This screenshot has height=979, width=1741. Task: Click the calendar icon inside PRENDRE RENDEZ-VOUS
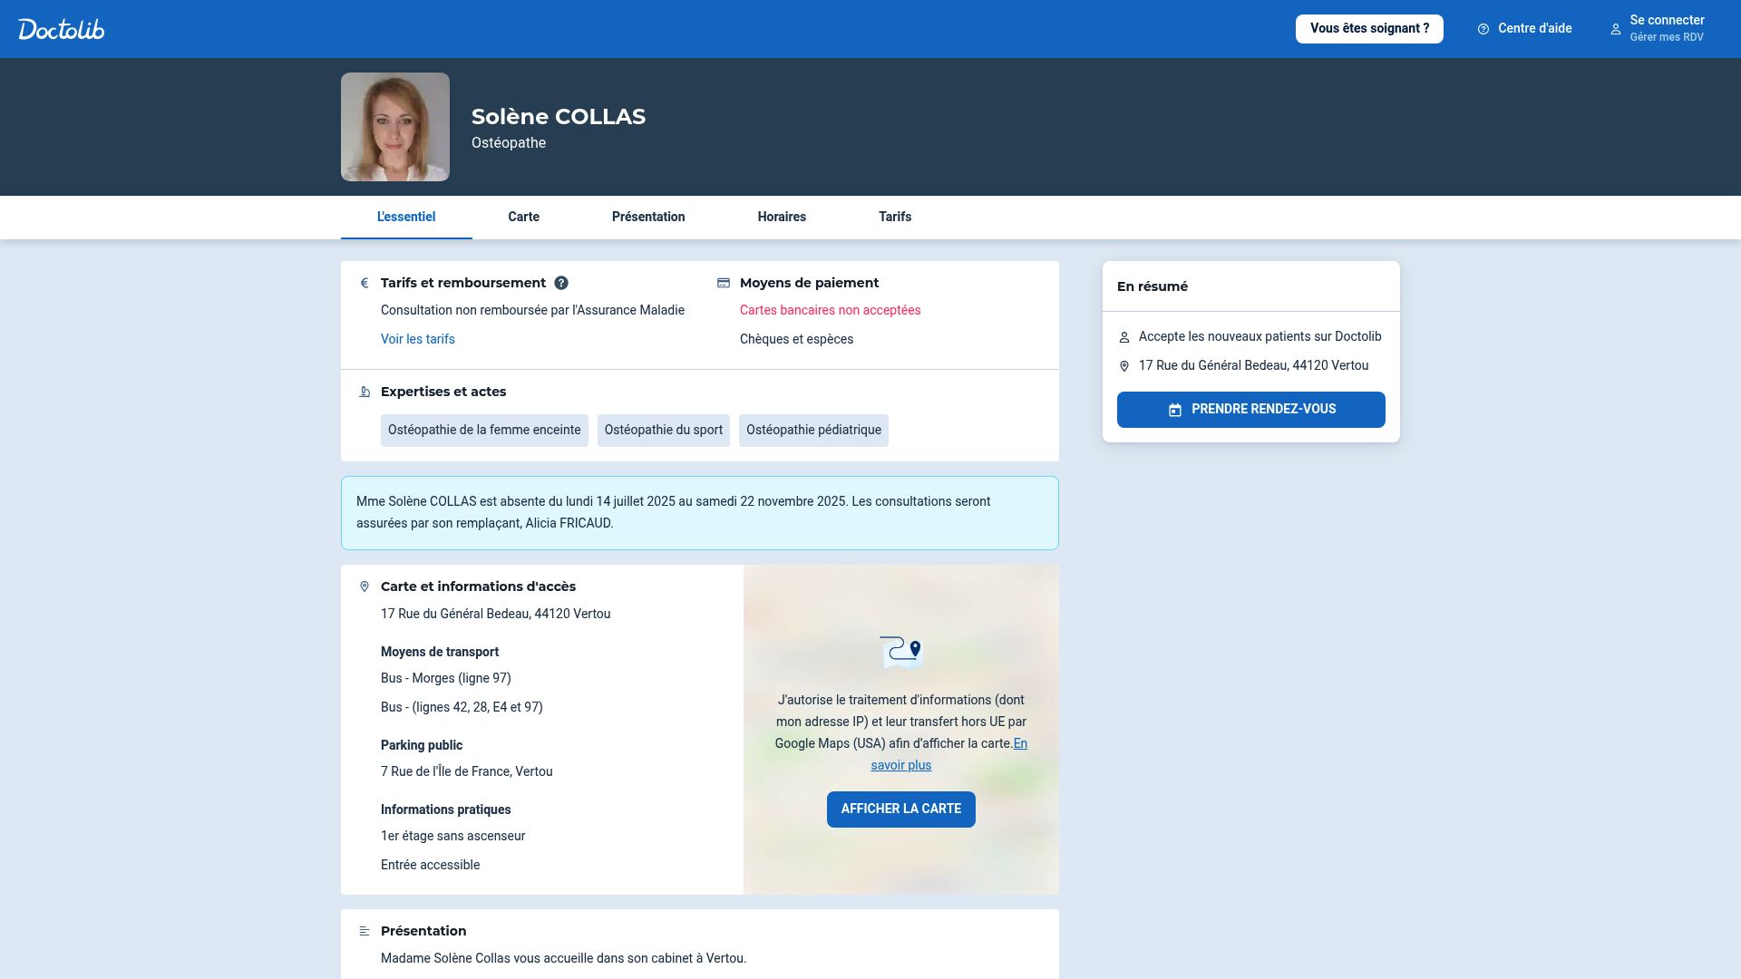point(1176,409)
